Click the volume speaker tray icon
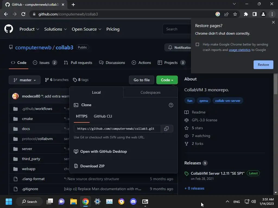The image size is (278, 208). coord(254,201)
